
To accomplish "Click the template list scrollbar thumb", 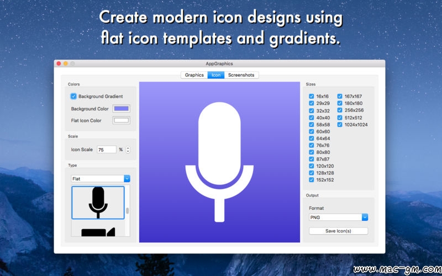I will tap(128, 211).
